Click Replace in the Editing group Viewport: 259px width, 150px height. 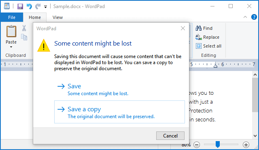pos(207,37)
